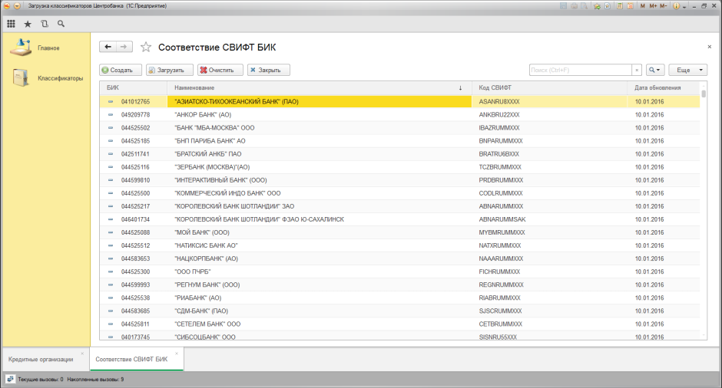The image size is (722, 388).
Task: Open the 1C main menu orange icon
Action: [7, 6]
